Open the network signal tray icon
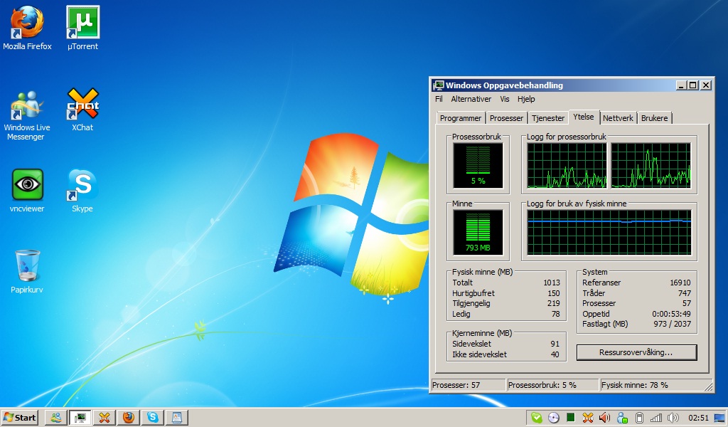The height and width of the screenshot is (427, 728). pos(656,418)
